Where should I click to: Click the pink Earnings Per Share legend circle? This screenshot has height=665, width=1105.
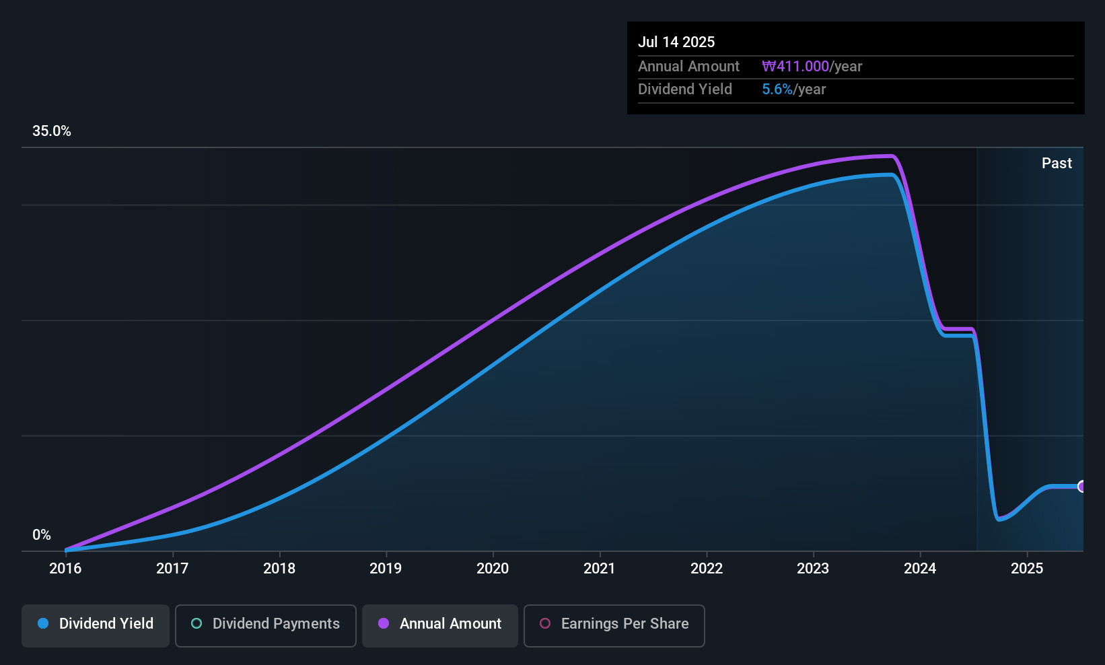545,623
